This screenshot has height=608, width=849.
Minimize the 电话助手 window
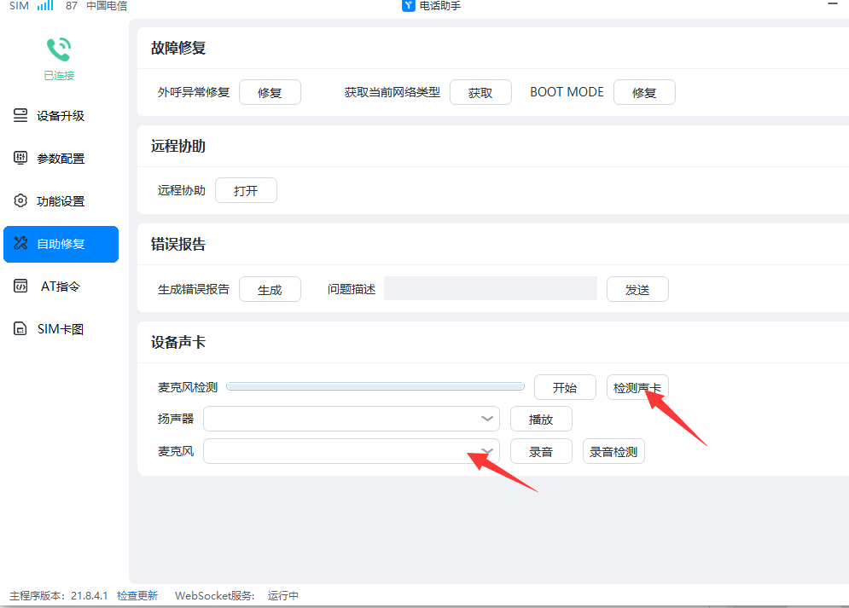coord(833,4)
